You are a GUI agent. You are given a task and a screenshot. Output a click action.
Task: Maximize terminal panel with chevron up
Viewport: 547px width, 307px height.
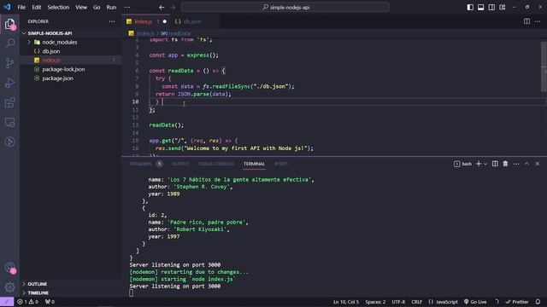(526, 164)
